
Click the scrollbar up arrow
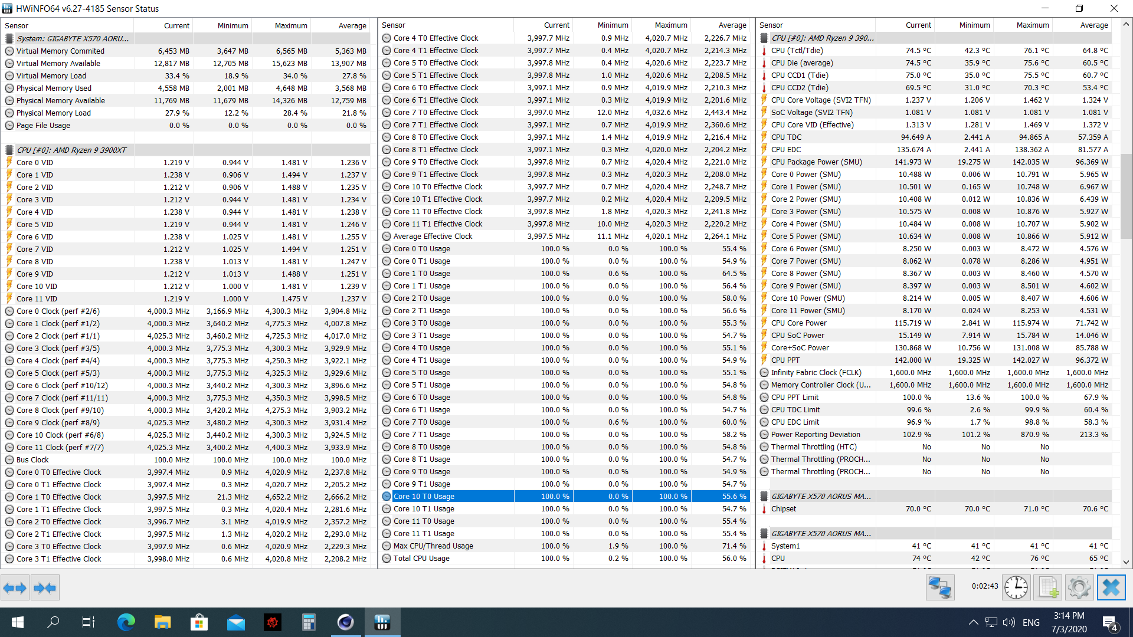click(1126, 25)
